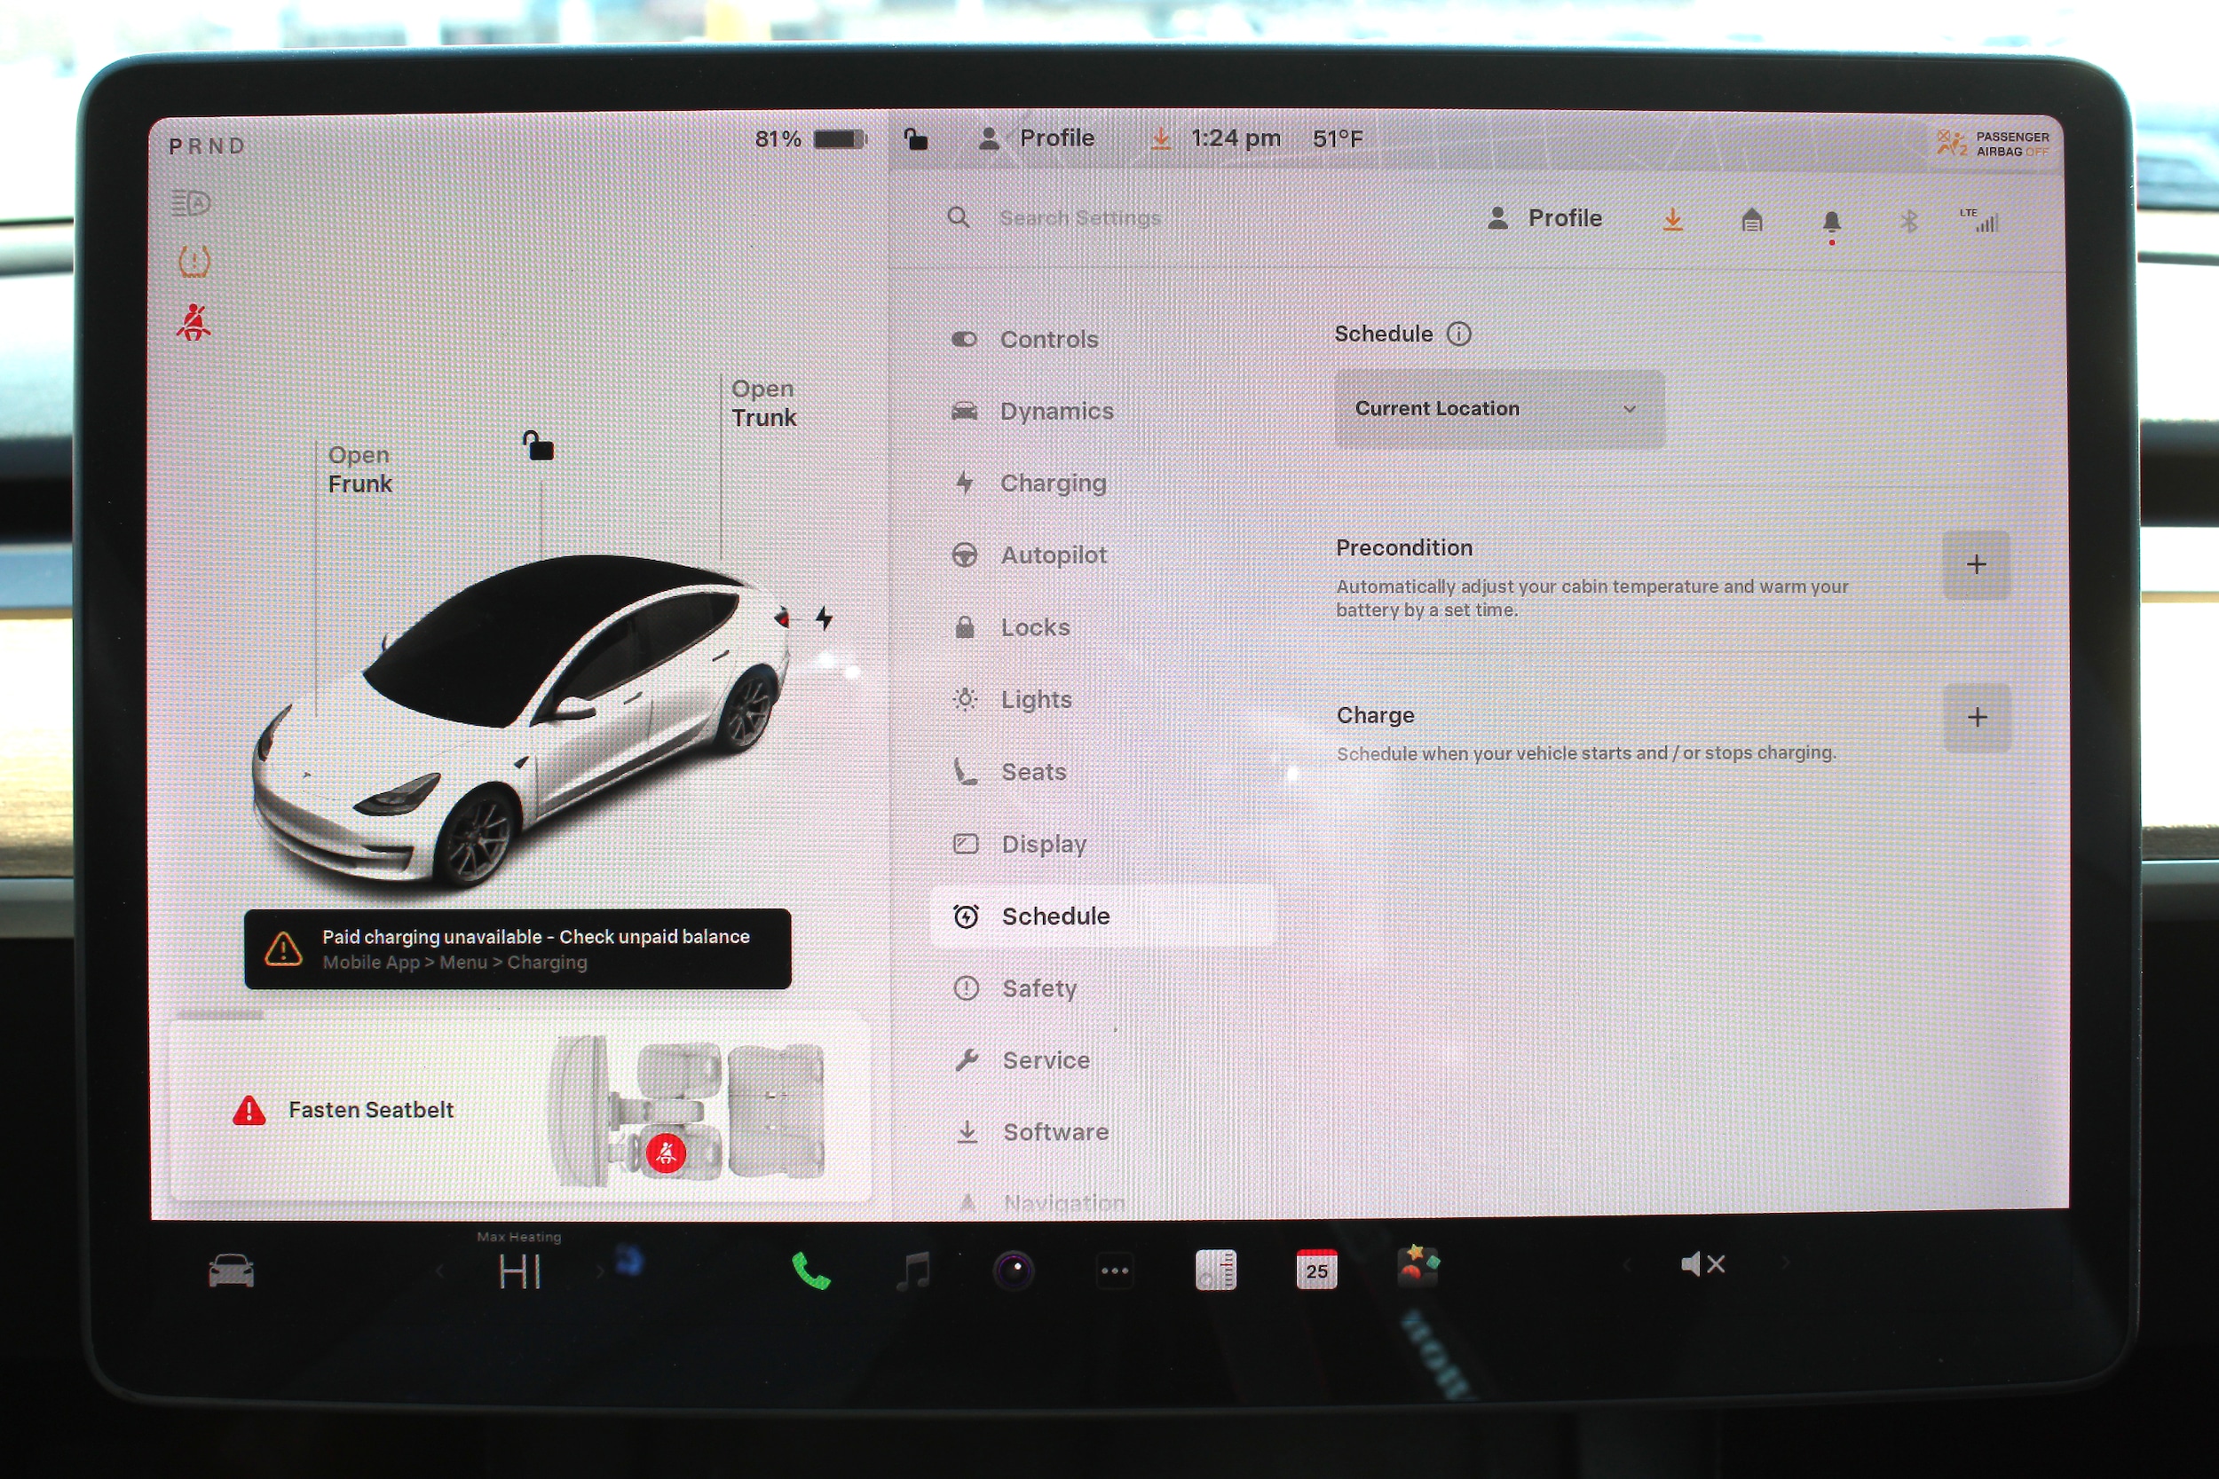This screenshot has height=1479, width=2219.
Task: Launch the dashcam camera app
Action: tap(1015, 1271)
